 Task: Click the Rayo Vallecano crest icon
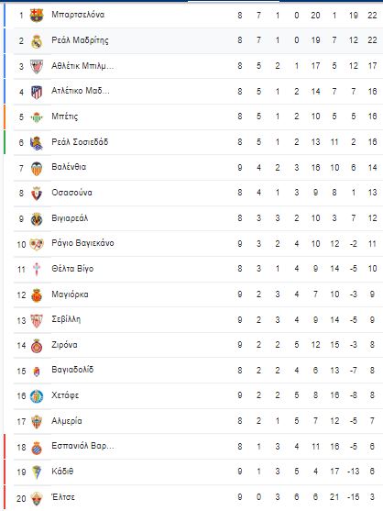click(x=37, y=244)
